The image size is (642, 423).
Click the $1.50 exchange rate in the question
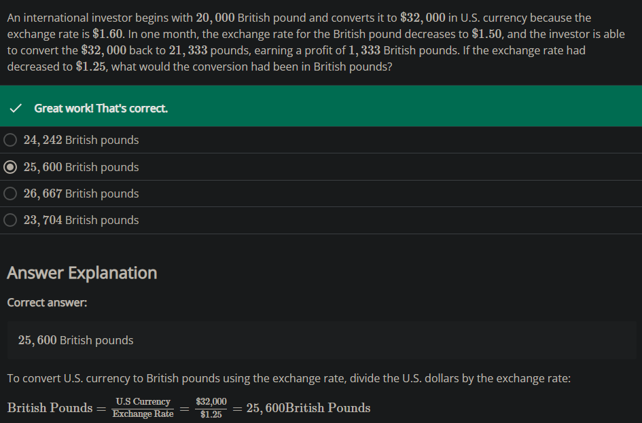point(486,34)
